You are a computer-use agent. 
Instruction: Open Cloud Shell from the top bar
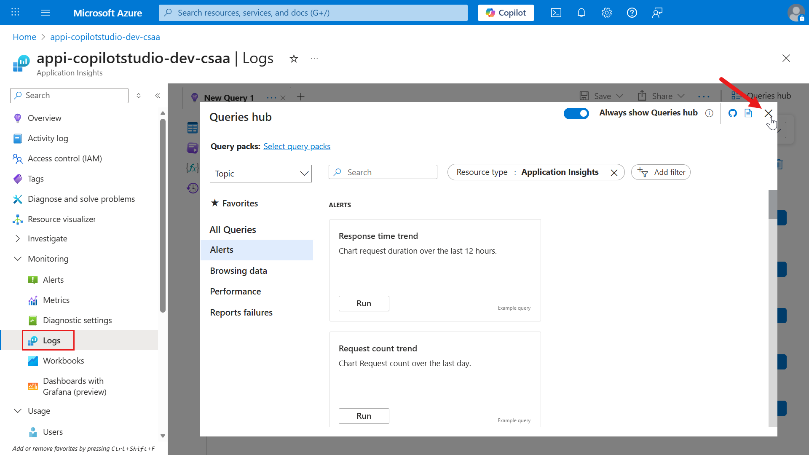[x=556, y=13]
